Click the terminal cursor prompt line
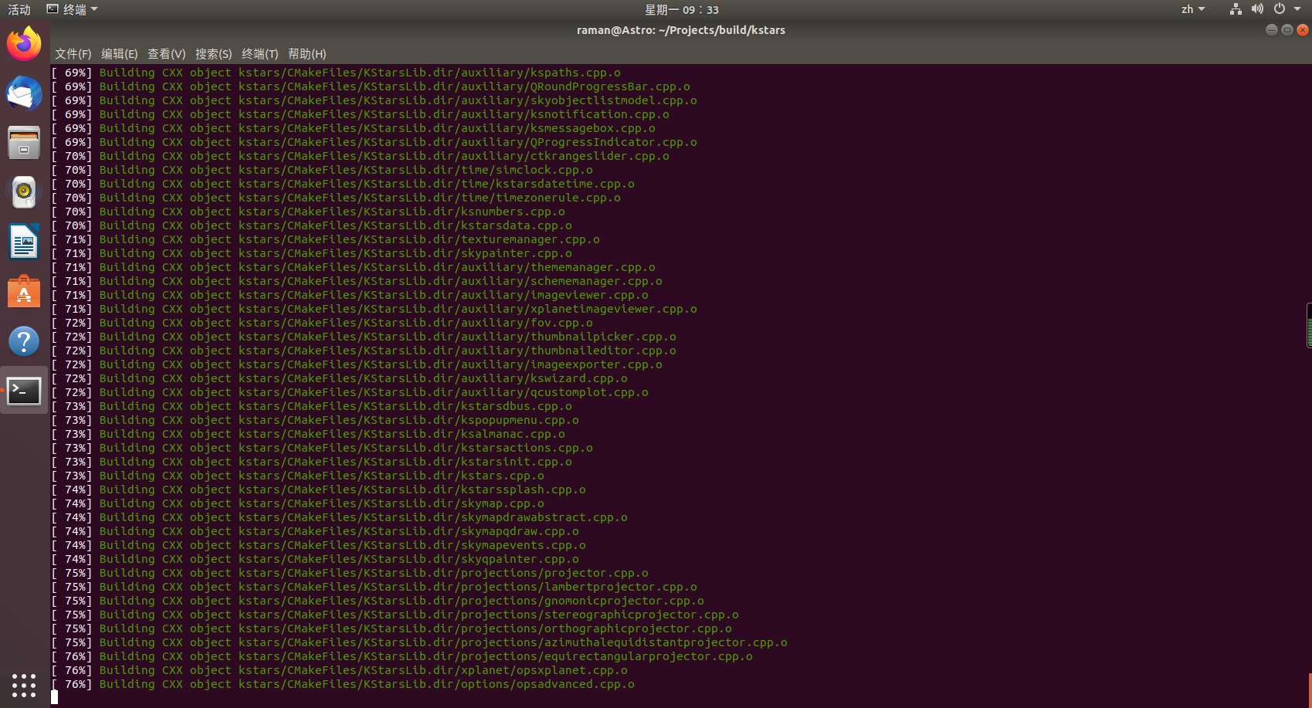Viewport: 1312px width, 708px height. tap(54, 698)
